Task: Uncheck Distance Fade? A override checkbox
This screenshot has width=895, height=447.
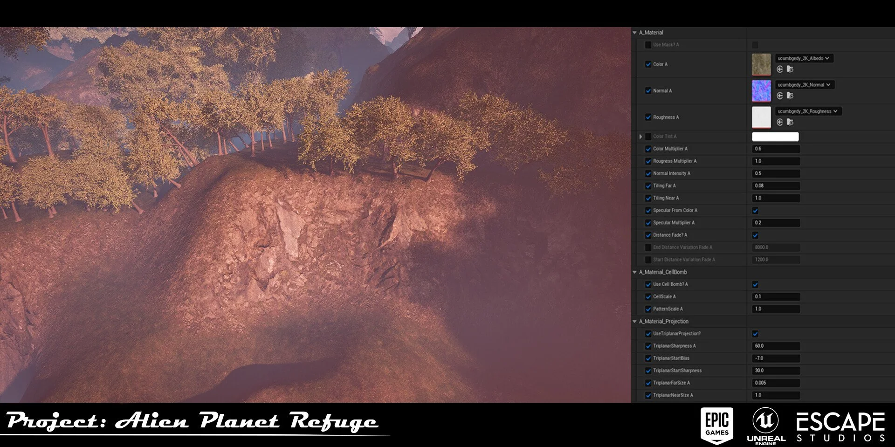Action: (x=648, y=235)
